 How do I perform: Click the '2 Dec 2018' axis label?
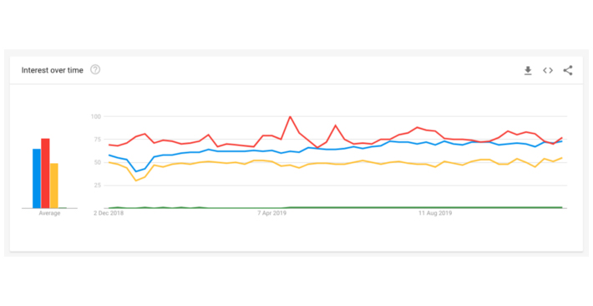109,213
